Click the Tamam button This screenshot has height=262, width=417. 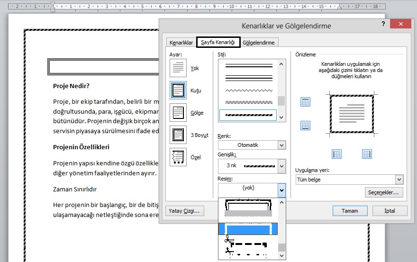click(350, 211)
